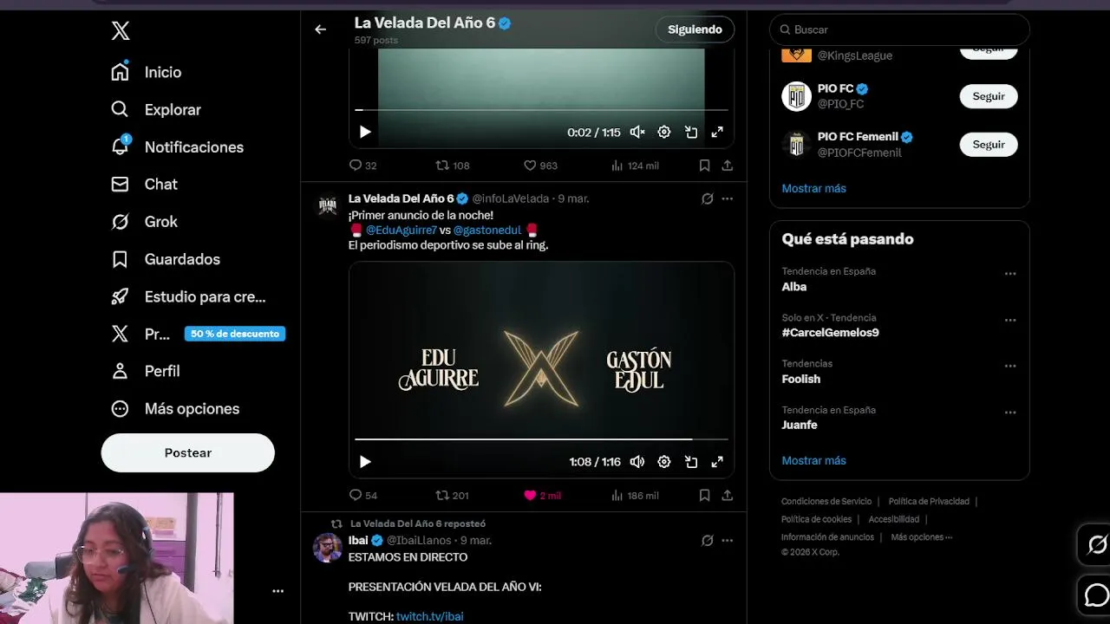Play the Edu Aguirre vs Gastón Edul video

pyautogui.click(x=365, y=462)
